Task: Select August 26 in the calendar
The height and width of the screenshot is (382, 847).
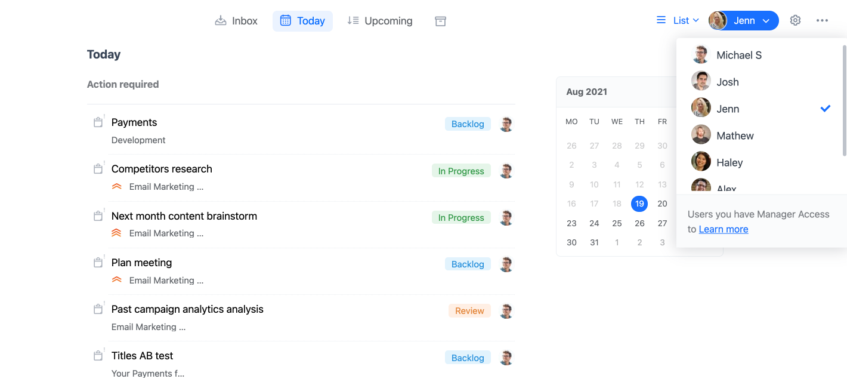Action: (639, 223)
